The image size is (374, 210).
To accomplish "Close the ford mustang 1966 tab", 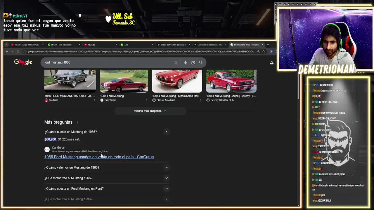I will click(x=262, y=45).
